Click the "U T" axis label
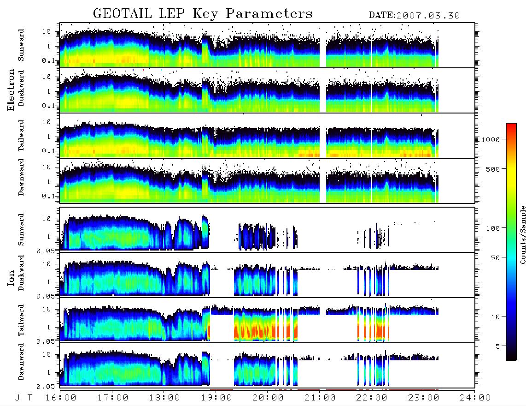This screenshot has width=526, height=406. click(x=23, y=398)
